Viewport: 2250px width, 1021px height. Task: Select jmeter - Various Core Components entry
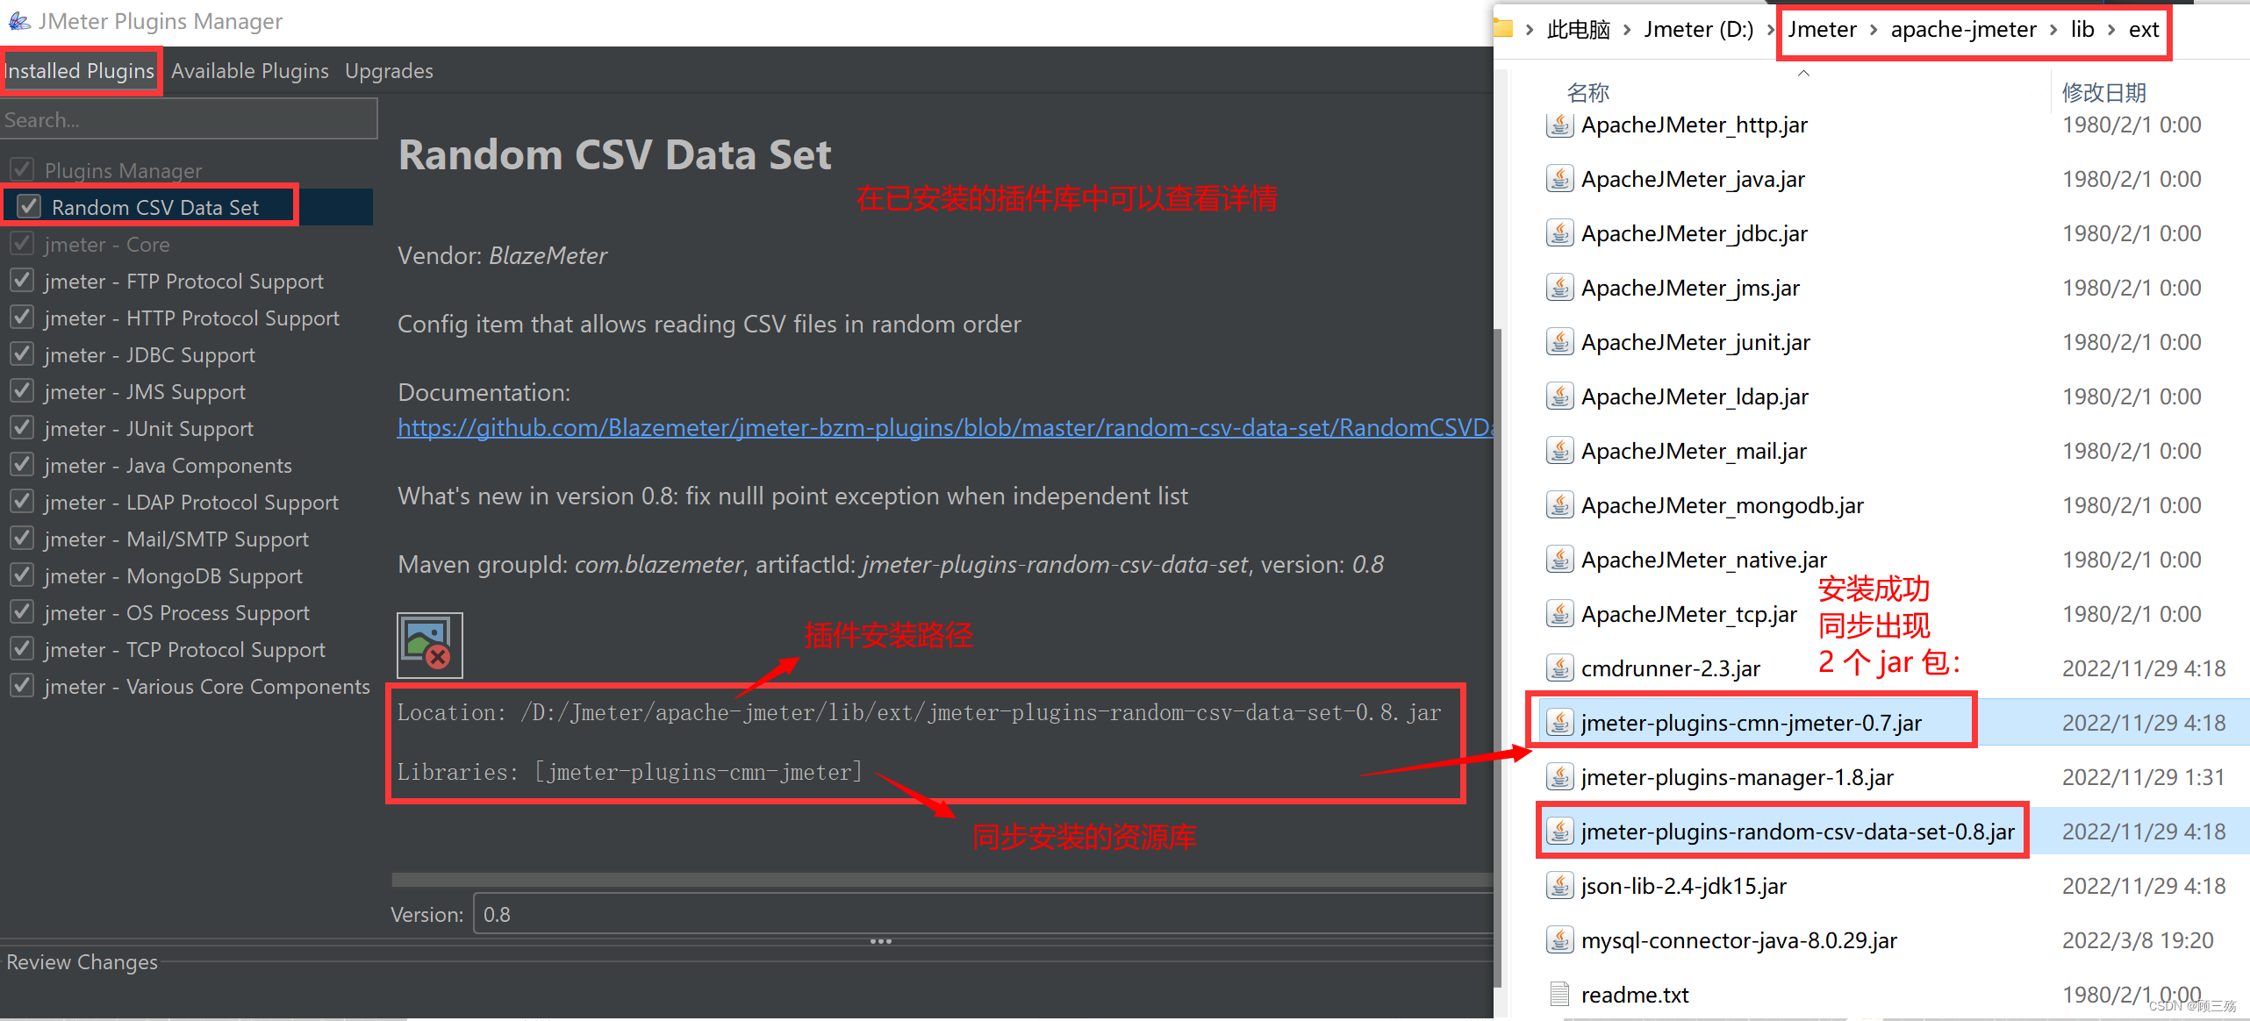coord(207,686)
